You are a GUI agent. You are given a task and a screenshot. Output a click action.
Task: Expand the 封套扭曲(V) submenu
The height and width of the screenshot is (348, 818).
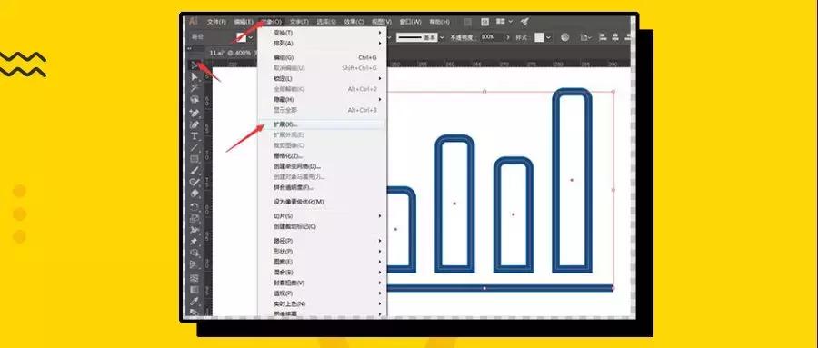click(x=322, y=283)
